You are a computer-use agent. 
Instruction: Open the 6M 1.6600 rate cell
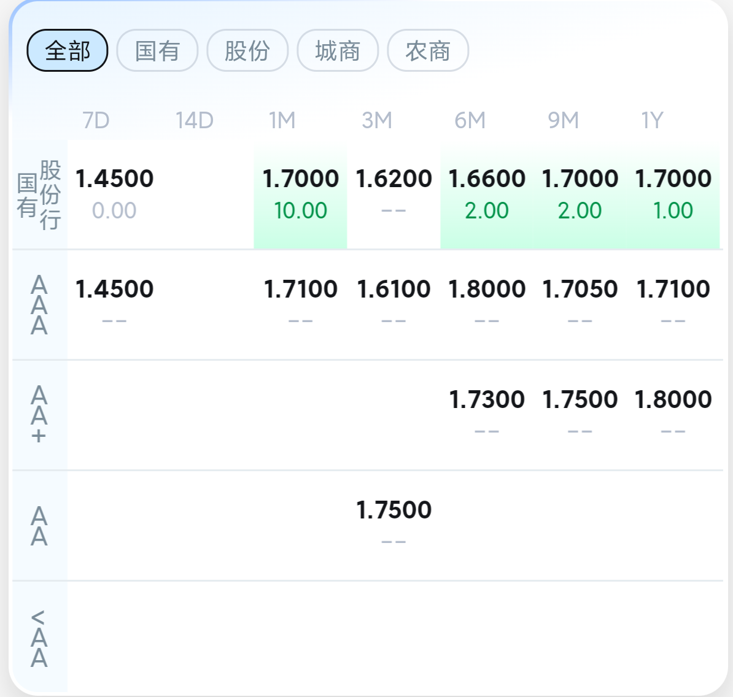487,195
